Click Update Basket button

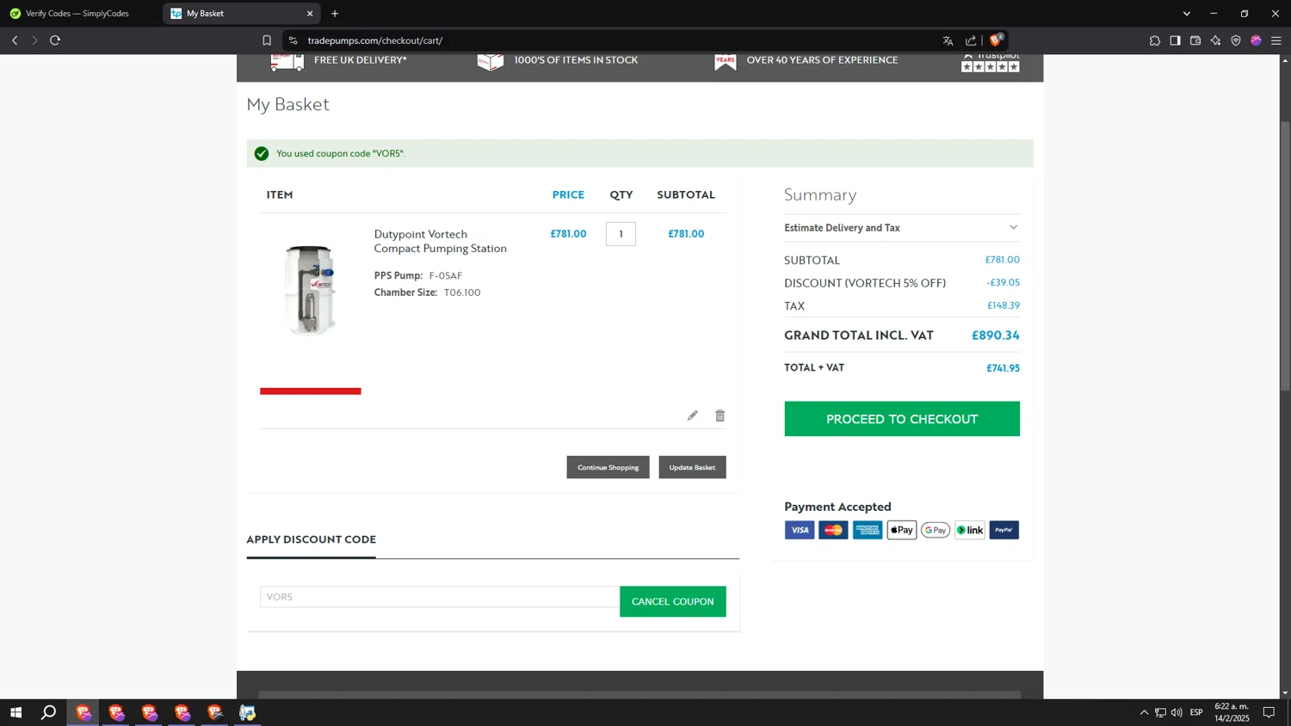point(692,467)
